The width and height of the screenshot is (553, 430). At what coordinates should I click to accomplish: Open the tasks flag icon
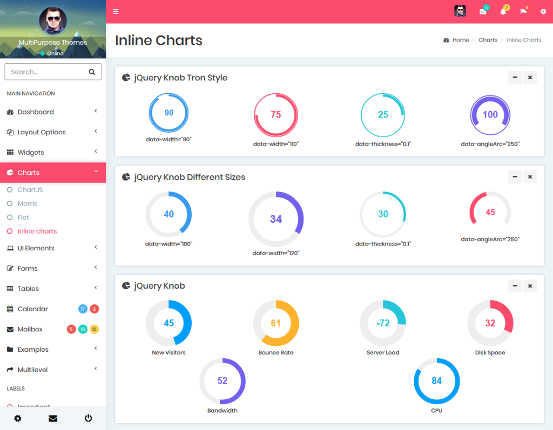click(523, 12)
